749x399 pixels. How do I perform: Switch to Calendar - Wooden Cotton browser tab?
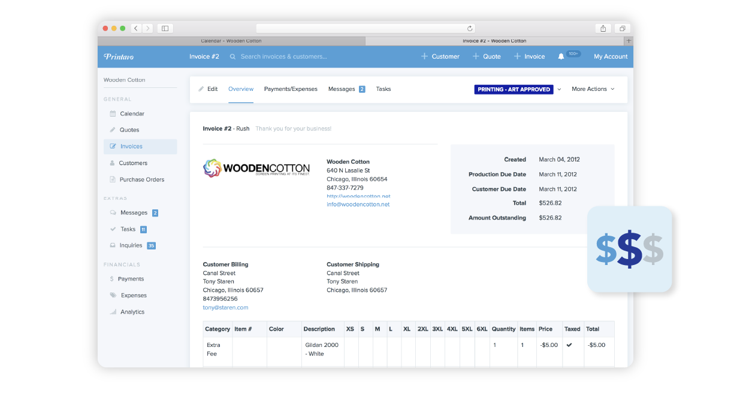coord(231,41)
